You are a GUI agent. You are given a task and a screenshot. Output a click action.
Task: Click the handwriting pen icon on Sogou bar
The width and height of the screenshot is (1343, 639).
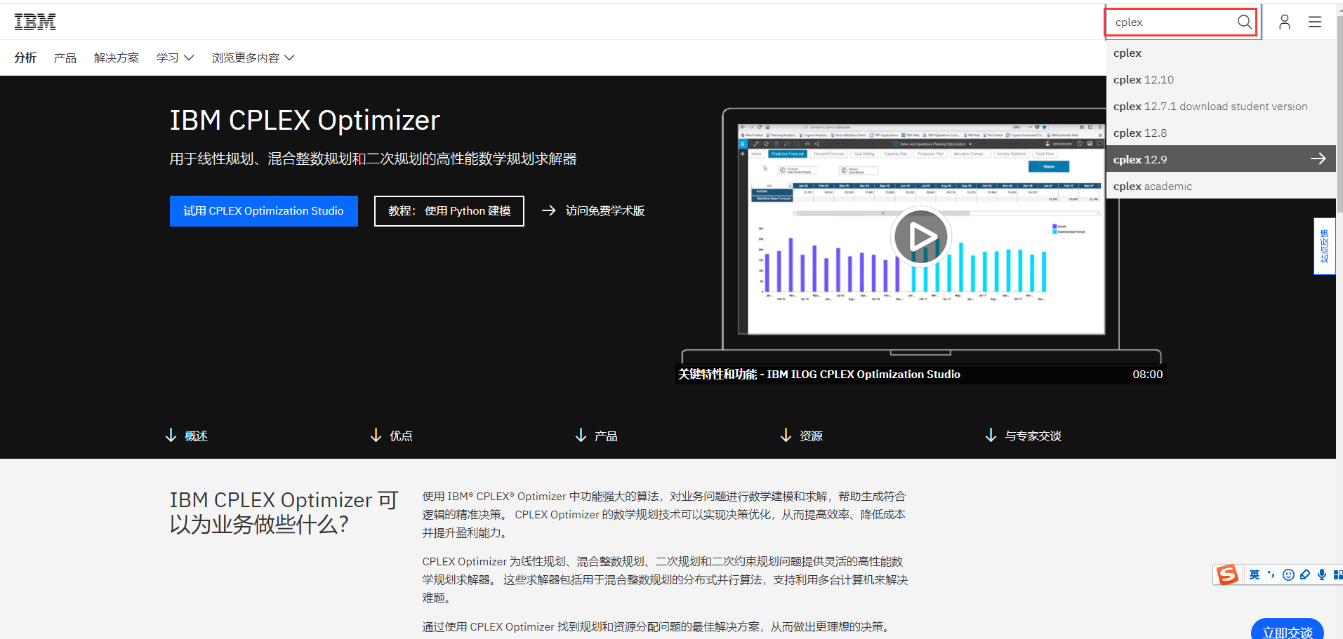(1305, 574)
